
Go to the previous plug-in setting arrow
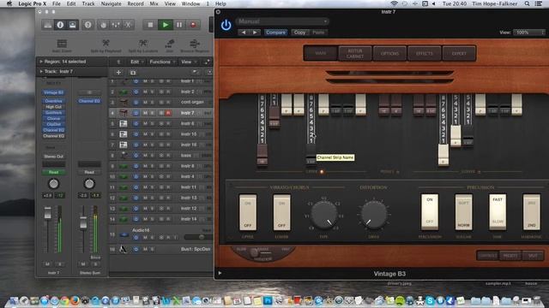tap(244, 33)
